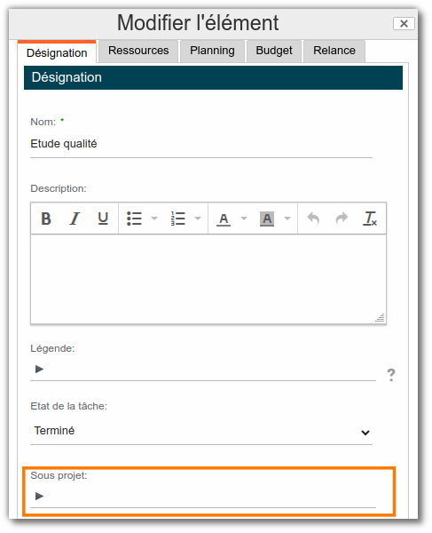Undo the last description edit
The image size is (432, 533).
tap(313, 219)
